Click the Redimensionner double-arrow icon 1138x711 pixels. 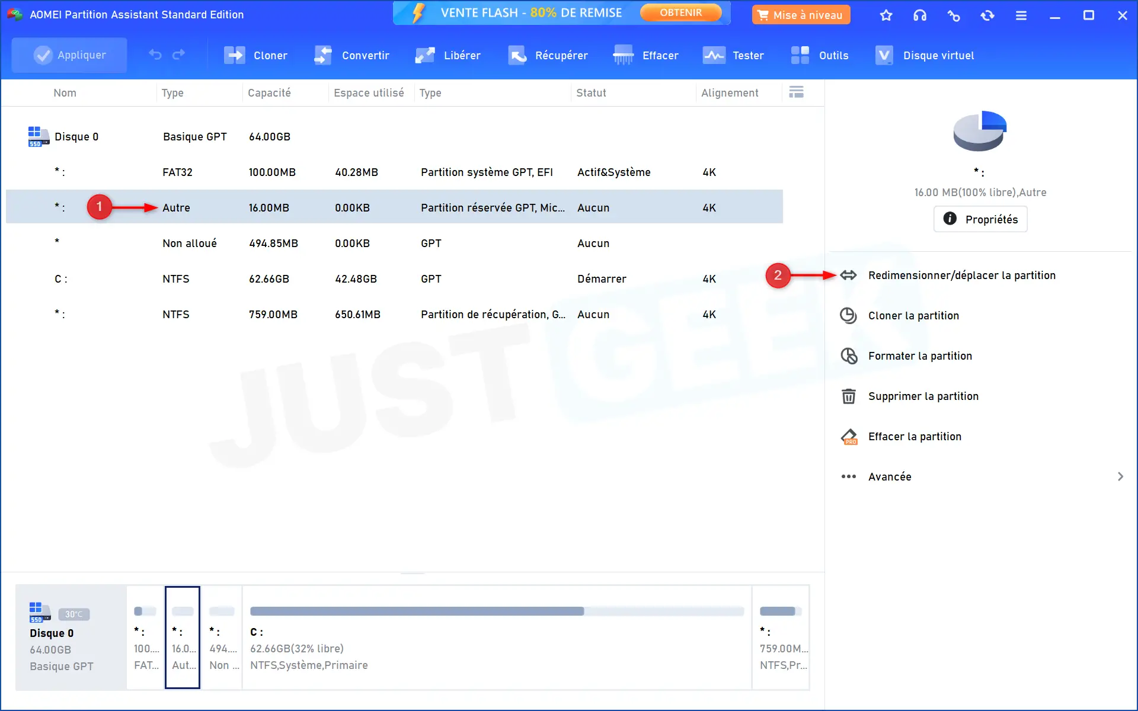(x=848, y=275)
